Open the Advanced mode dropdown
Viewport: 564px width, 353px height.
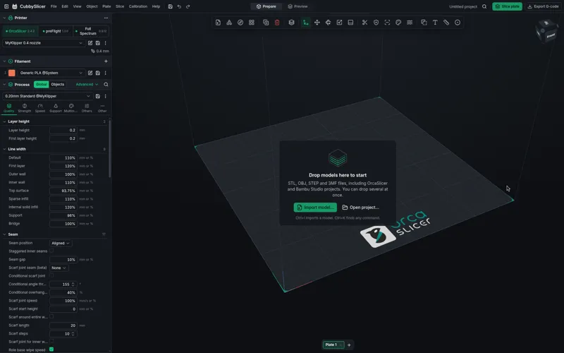click(87, 84)
